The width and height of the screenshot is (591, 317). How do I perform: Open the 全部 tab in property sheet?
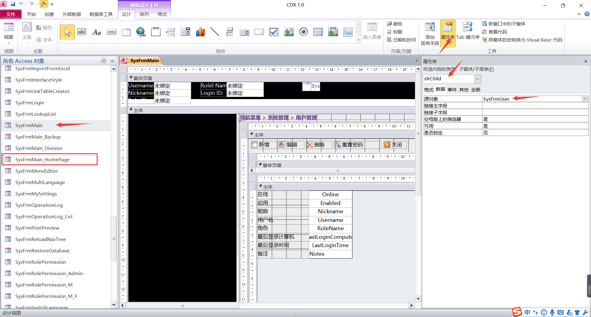476,90
